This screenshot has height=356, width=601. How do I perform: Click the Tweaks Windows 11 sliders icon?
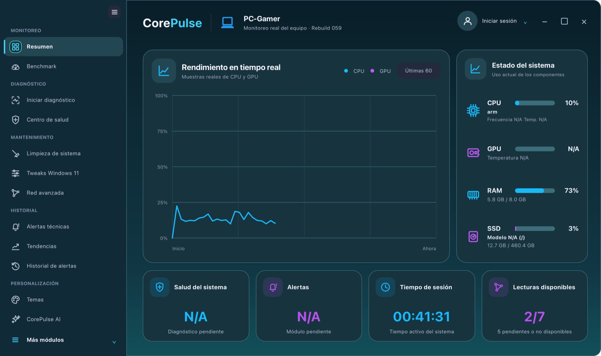click(x=16, y=173)
